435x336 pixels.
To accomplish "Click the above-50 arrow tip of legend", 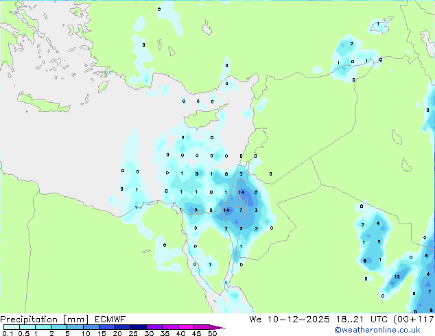I will pos(217,327).
